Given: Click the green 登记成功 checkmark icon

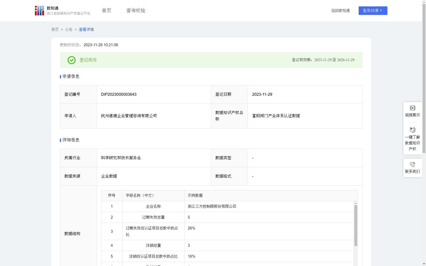Looking at the screenshot, I should coord(71,60).
